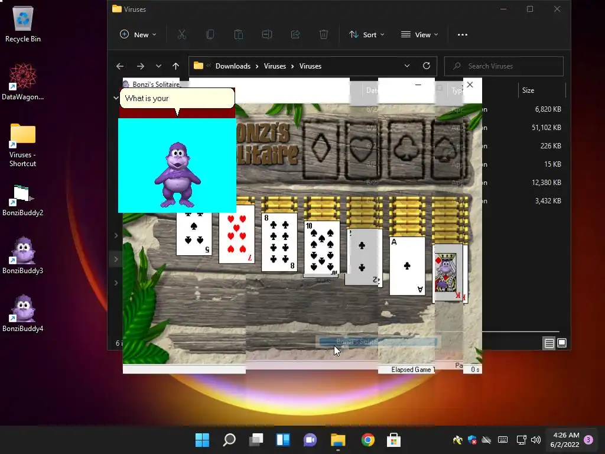Click the 51,102 KB file size entry
This screenshot has width=605, height=454.
click(x=547, y=128)
